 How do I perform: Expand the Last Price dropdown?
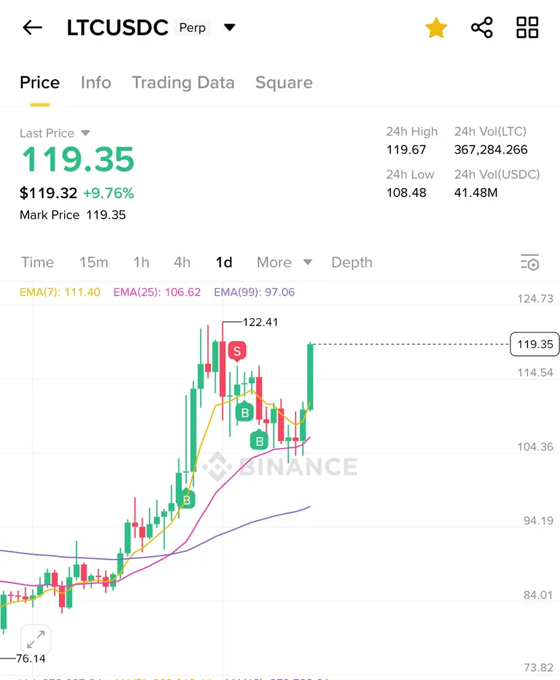click(x=85, y=133)
